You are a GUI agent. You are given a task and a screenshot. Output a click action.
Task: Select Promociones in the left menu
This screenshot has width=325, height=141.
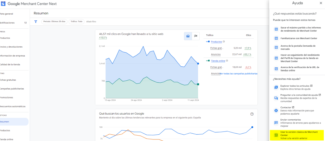coord(7,97)
